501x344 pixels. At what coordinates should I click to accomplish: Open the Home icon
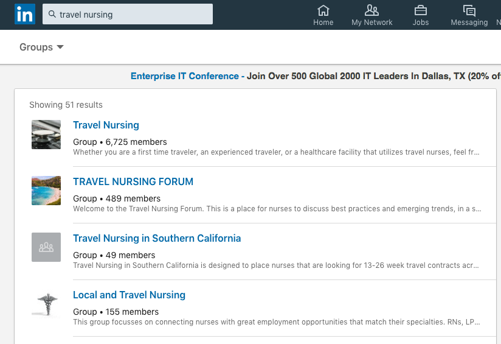point(323,10)
